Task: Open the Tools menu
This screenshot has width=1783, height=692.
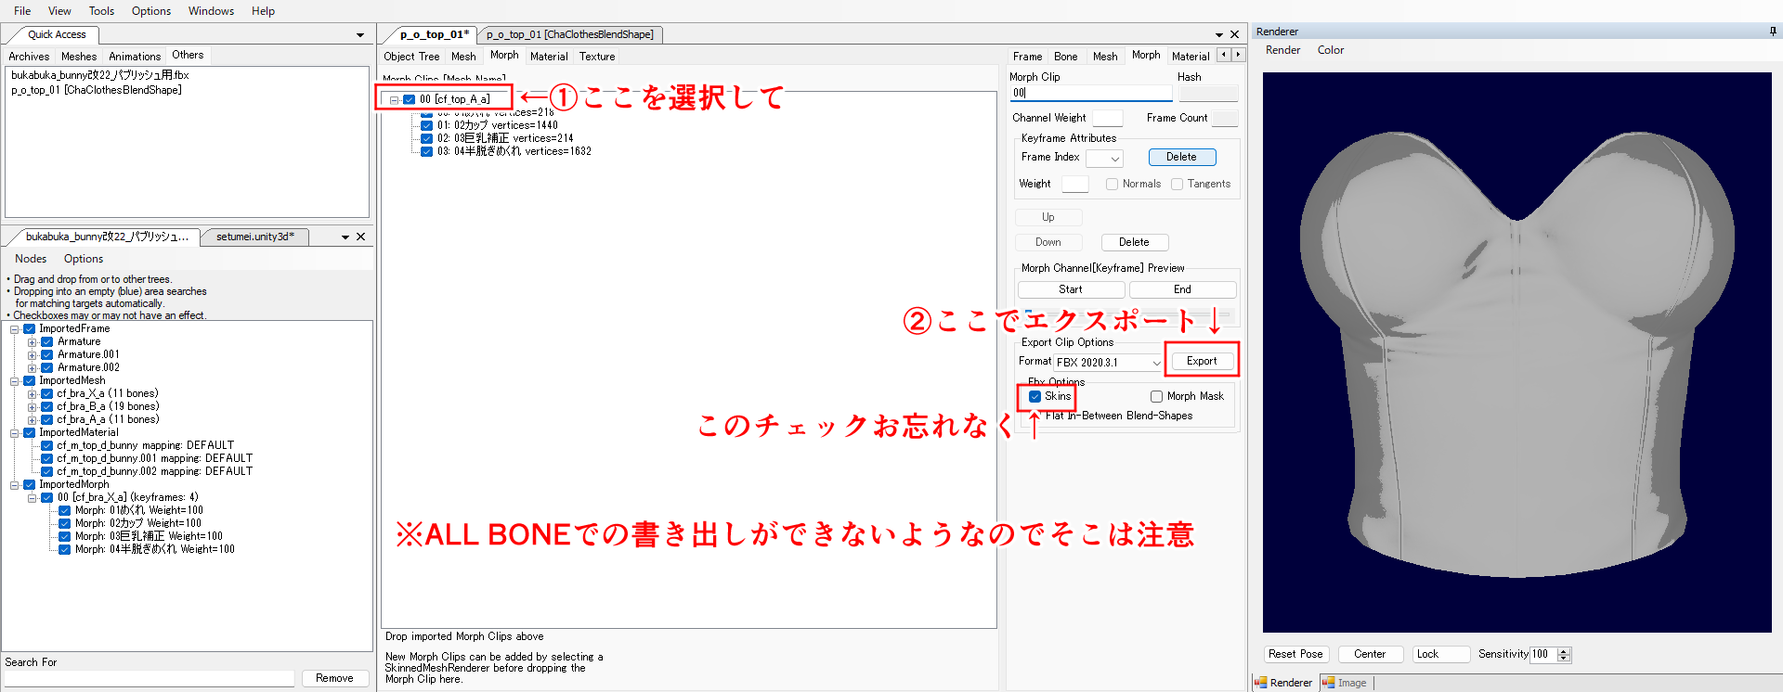Action: tap(101, 11)
